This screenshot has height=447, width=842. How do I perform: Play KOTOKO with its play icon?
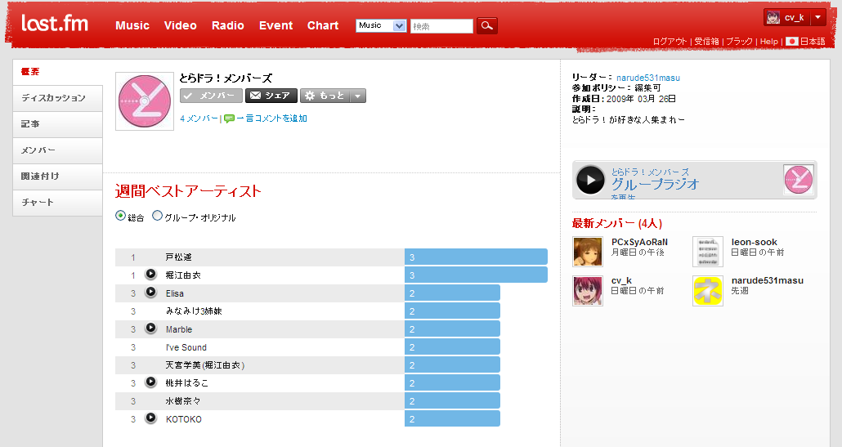pyautogui.click(x=151, y=418)
